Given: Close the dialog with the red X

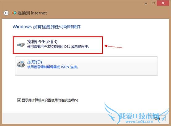Looking at the screenshot, I should pyautogui.click(x=163, y=3).
